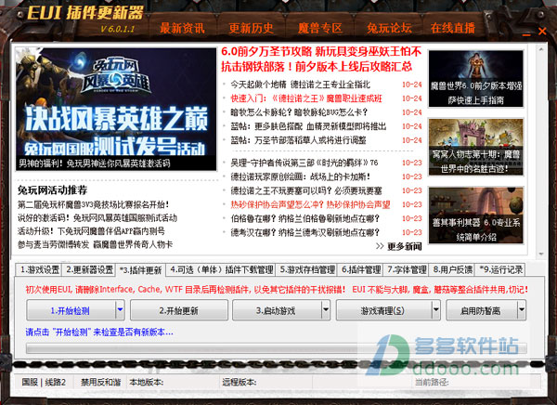Click the 兔玩网活动推荐 heading
Viewport: 557px width, 405px height.
53,190
